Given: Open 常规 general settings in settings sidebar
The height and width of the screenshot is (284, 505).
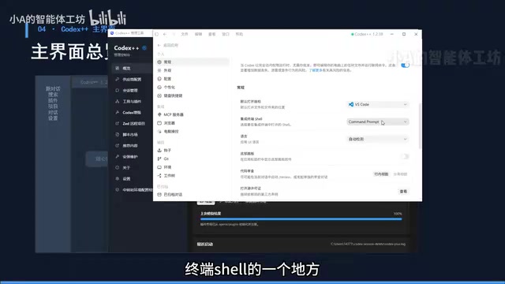Looking at the screenshot, I should 193,62.
